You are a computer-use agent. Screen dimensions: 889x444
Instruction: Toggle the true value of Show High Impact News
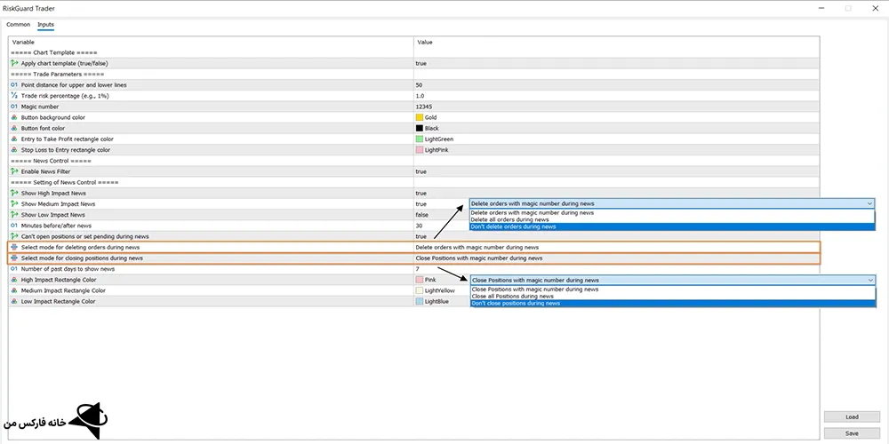tap(420, 193)
